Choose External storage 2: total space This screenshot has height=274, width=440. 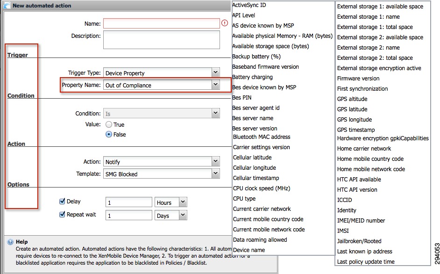tap(375, 58)
